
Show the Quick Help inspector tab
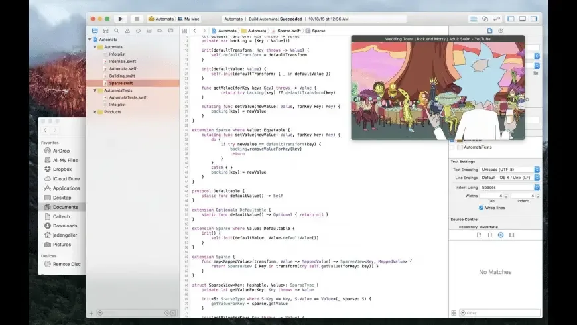(x=501, y=31)
